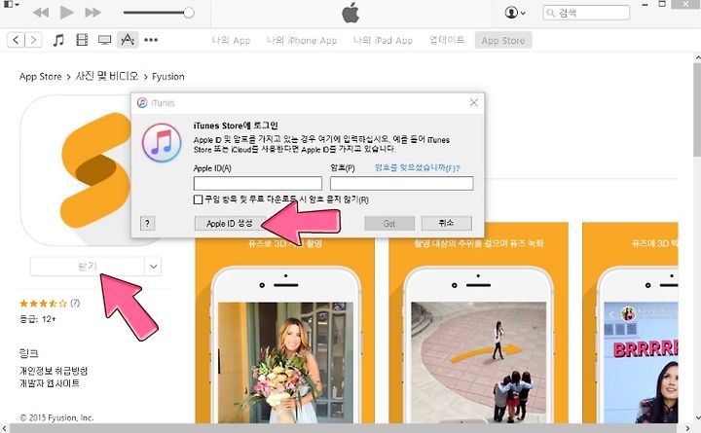This screenshot has height=433, width=701.
Task: Select the Apps library icon
Action: pos(128,40)
